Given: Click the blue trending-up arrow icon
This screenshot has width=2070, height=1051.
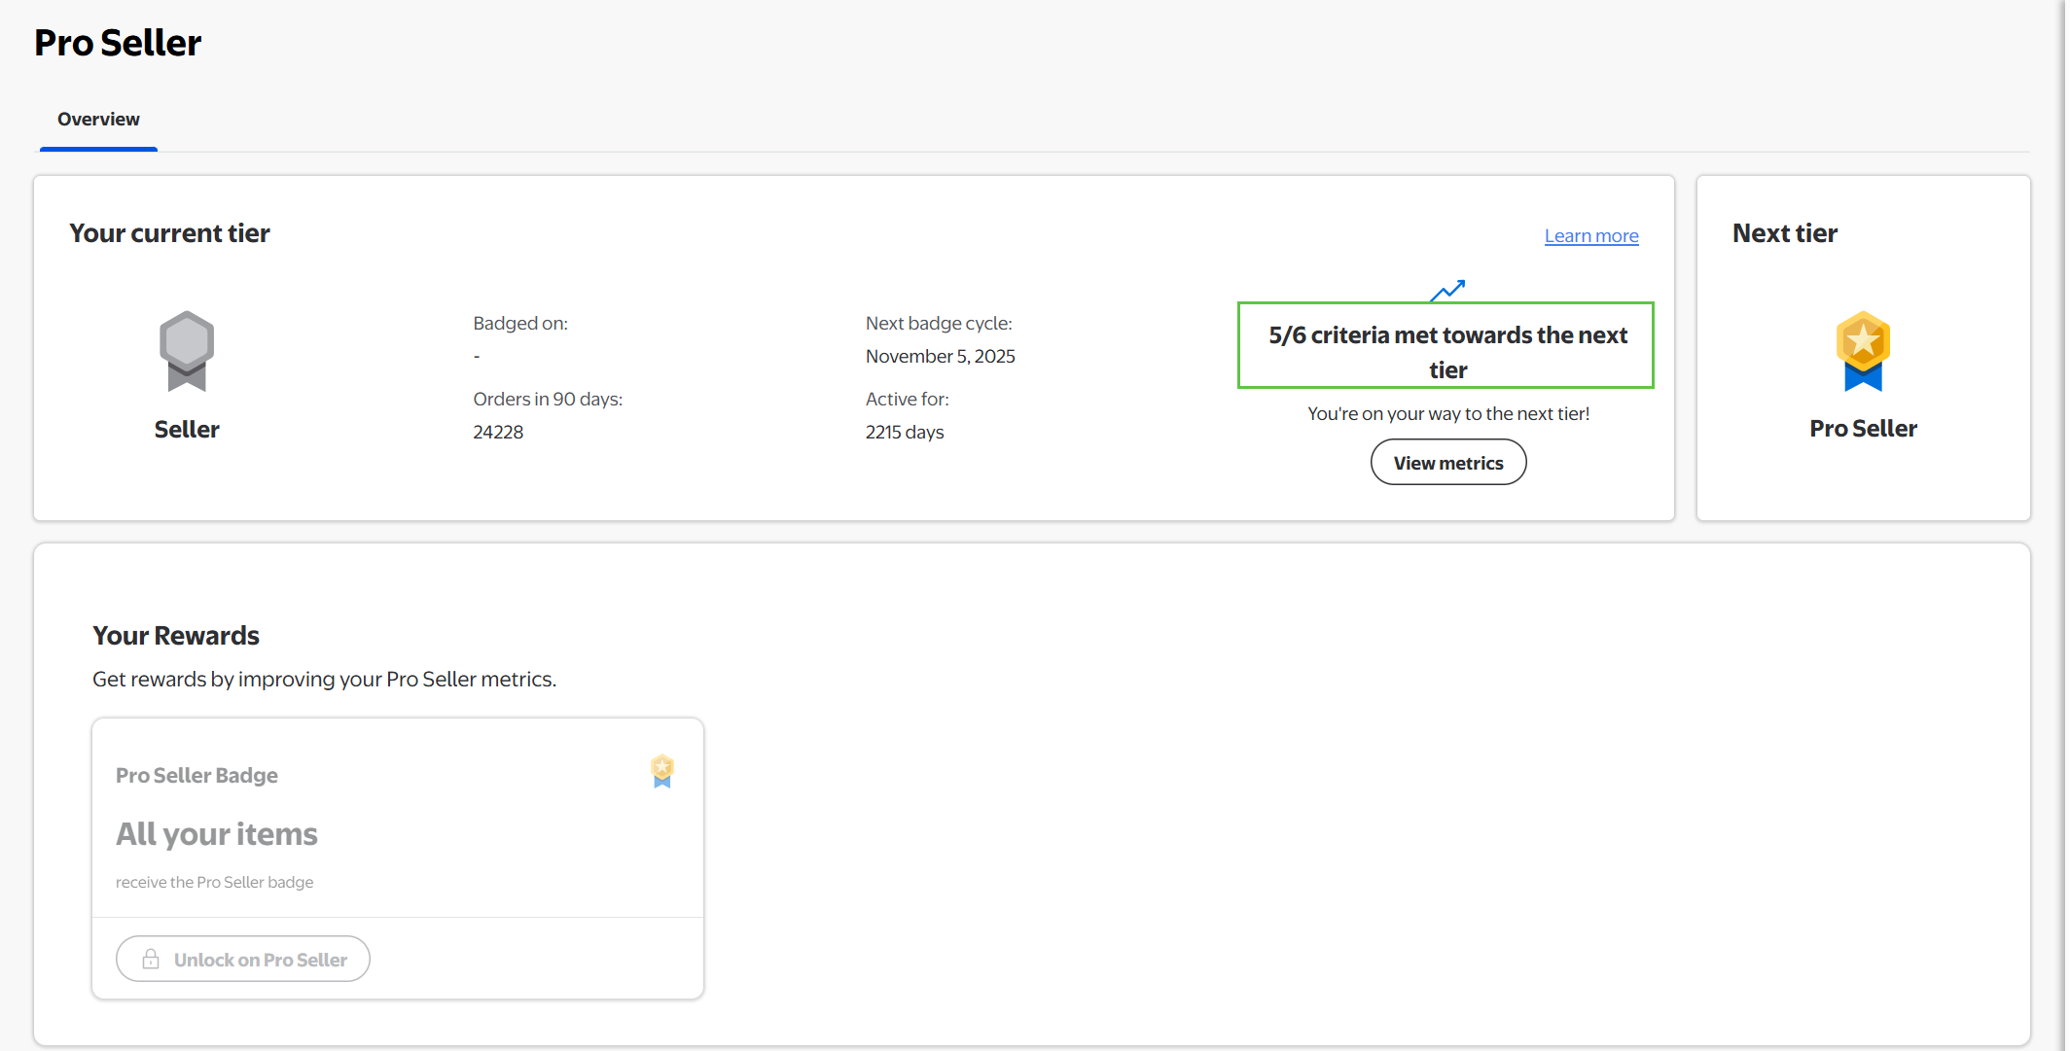Looking at the screenshot, I should 1447,290.
